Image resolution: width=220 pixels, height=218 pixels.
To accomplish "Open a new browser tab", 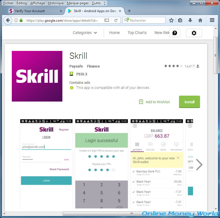I will pyautogui.click(x=129, y=11).
